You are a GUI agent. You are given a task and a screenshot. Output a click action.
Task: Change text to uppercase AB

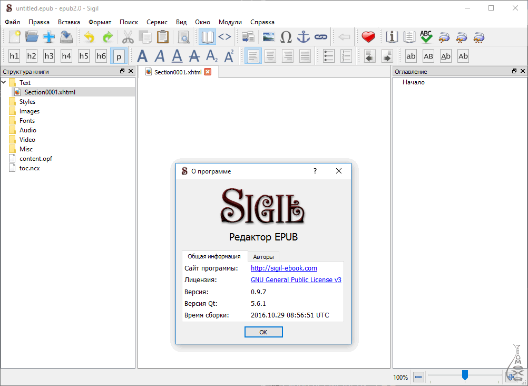(x=428, y=56)
